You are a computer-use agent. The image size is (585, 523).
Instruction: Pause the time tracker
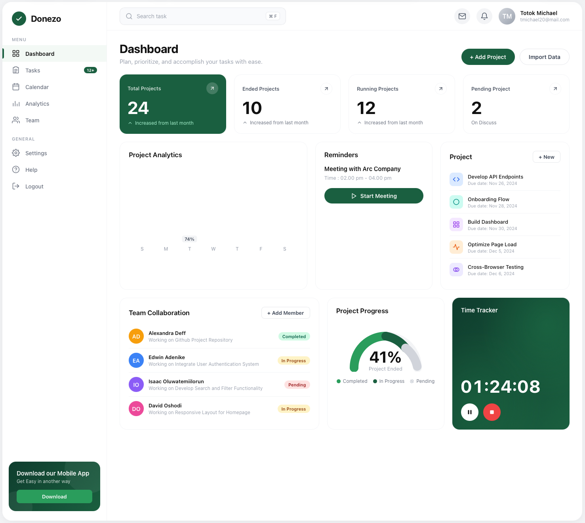[470, 412]
